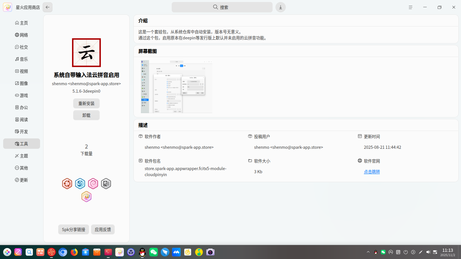This screenshot has height=259, width=461.
Task: Click the volume icon in system tray
Action: (x=428, y=252)
